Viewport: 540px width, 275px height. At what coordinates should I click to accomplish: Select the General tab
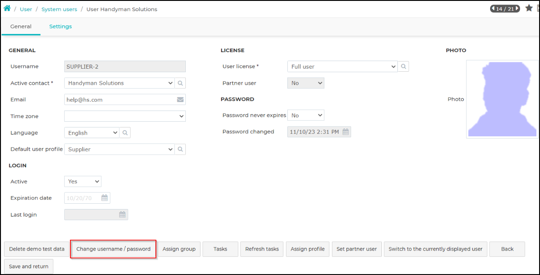[x=21, y=26]
